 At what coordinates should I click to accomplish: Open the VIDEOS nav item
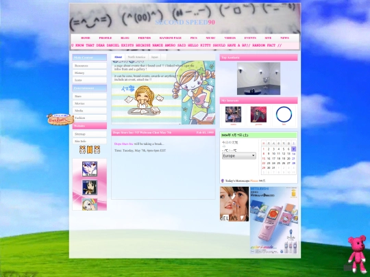tap(230, 38)
